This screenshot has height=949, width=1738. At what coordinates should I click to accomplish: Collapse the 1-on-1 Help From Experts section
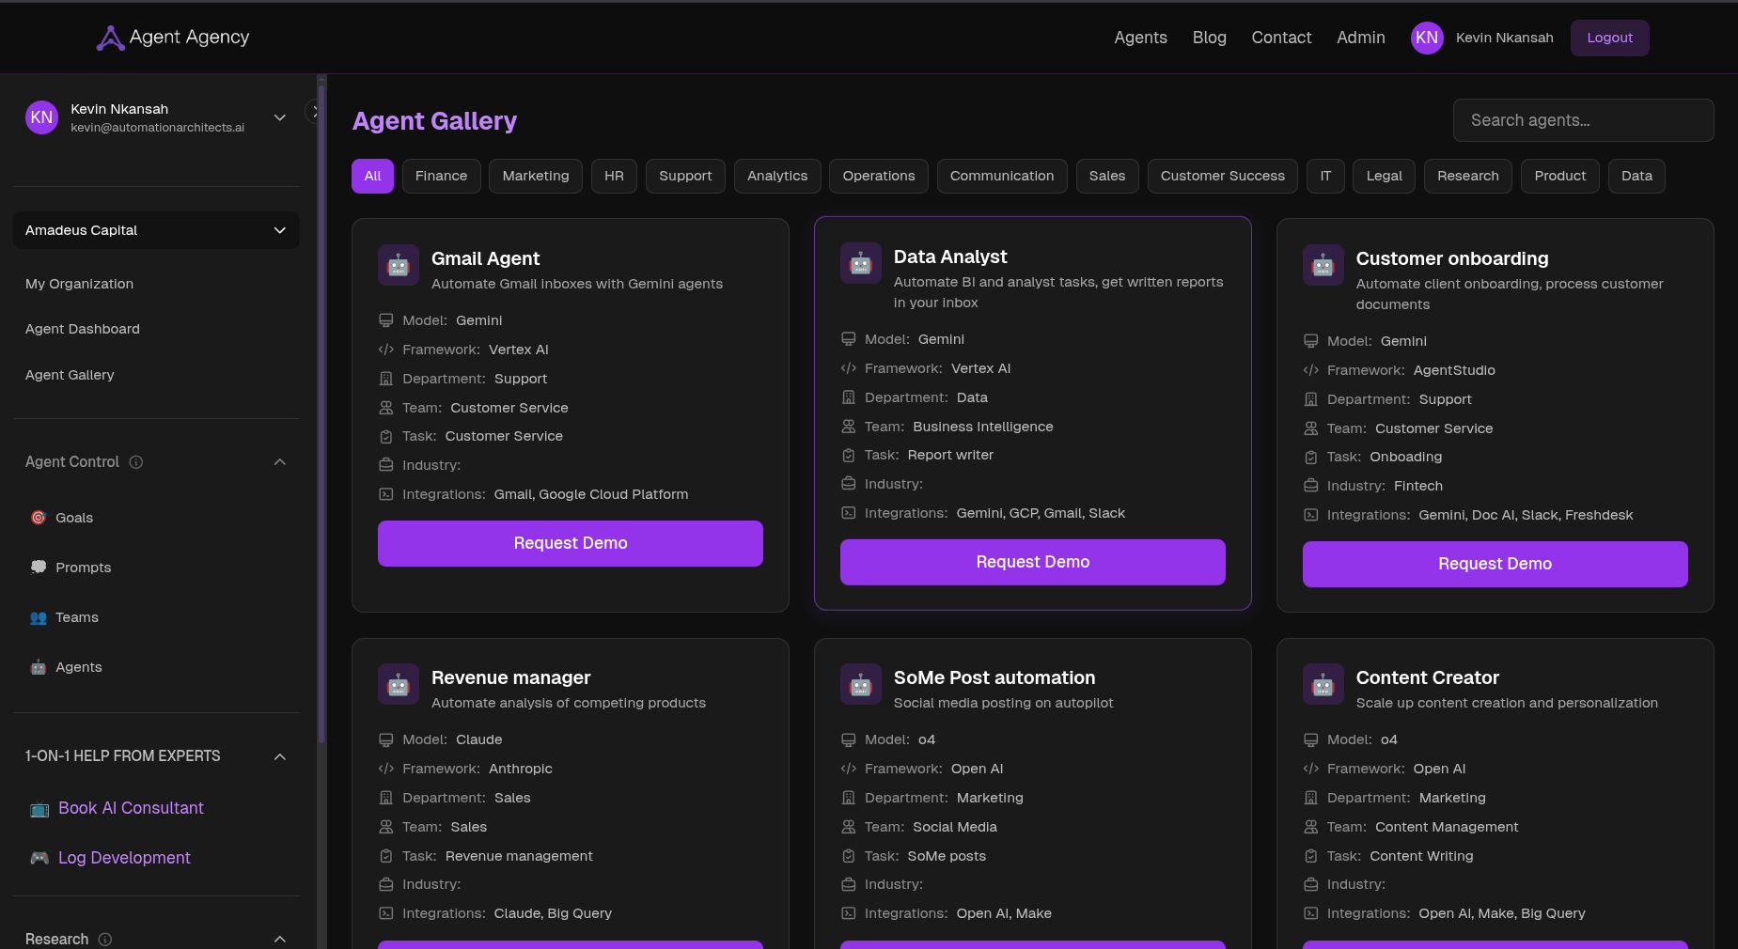[279, 756]
